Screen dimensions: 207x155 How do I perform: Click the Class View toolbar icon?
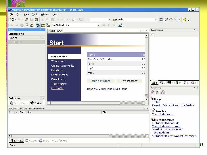coord(176,20)
